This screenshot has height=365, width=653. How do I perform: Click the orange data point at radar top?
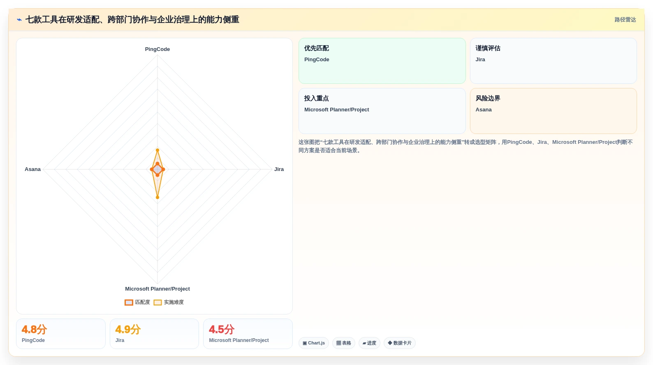(x=157, y=150)
